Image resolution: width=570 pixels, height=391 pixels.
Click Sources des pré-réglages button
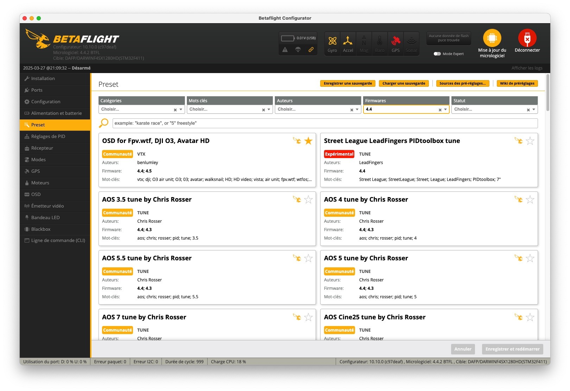pos(462,83)
